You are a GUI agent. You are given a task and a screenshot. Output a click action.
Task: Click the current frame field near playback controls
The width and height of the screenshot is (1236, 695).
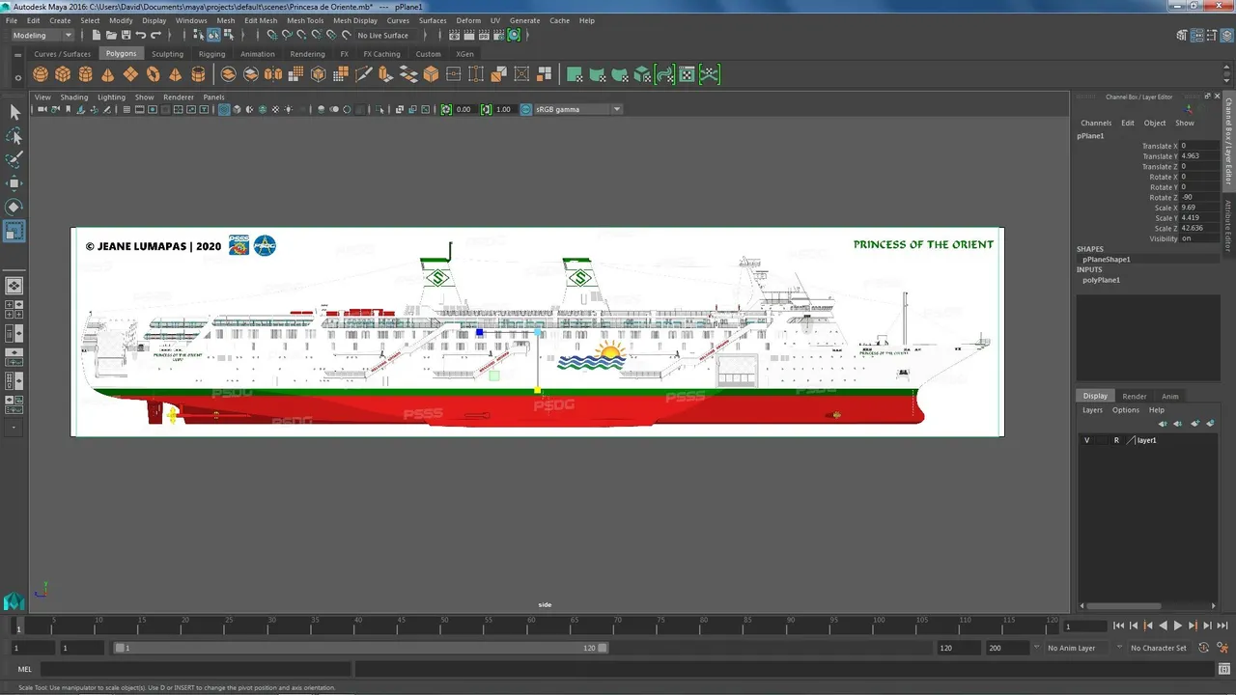tap(1083, 625)
